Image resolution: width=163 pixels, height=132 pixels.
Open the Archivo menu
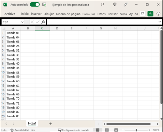[x=10, y=14]
